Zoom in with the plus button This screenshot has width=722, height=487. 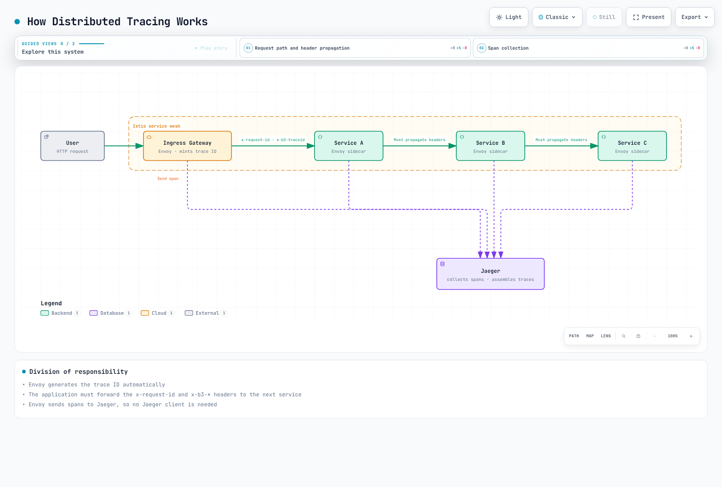(691, 336)
